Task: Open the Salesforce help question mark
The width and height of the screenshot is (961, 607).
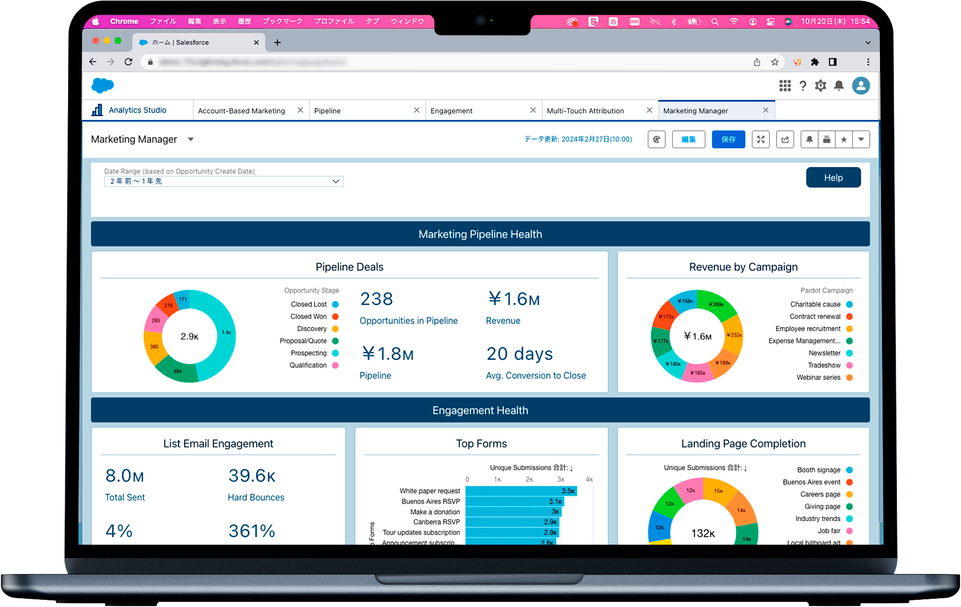Action: tap(803, 86)
